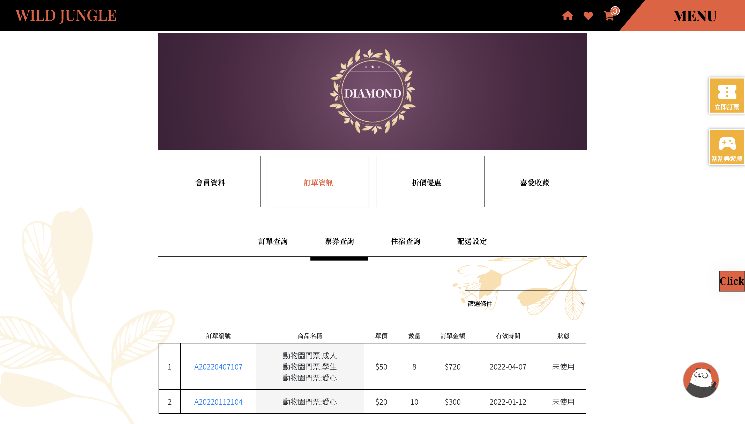Click the 立即訂票 ticket icon button

click(727, 96)
